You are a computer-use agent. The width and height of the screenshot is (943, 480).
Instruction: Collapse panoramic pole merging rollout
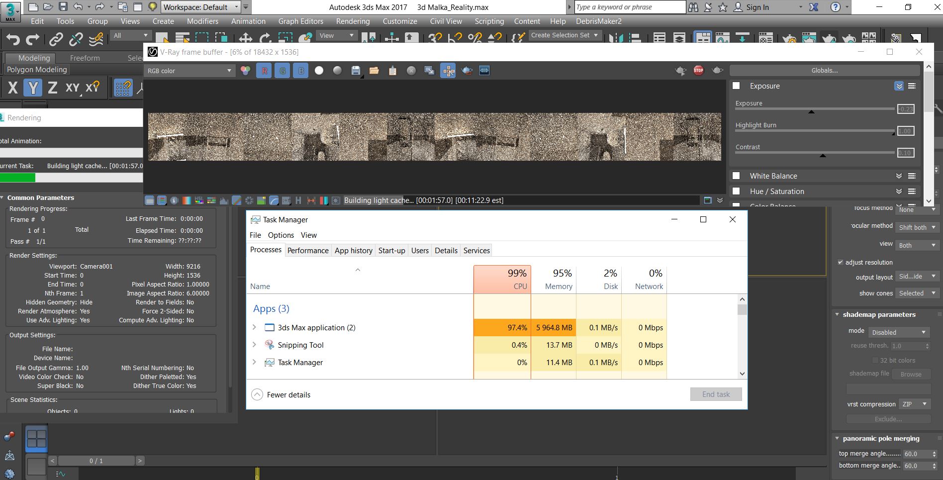click(x=837, y=438)
